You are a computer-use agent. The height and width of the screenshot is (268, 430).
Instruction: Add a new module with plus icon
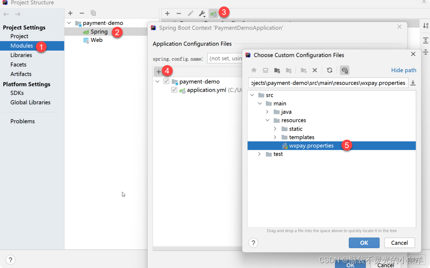(70, 13)
